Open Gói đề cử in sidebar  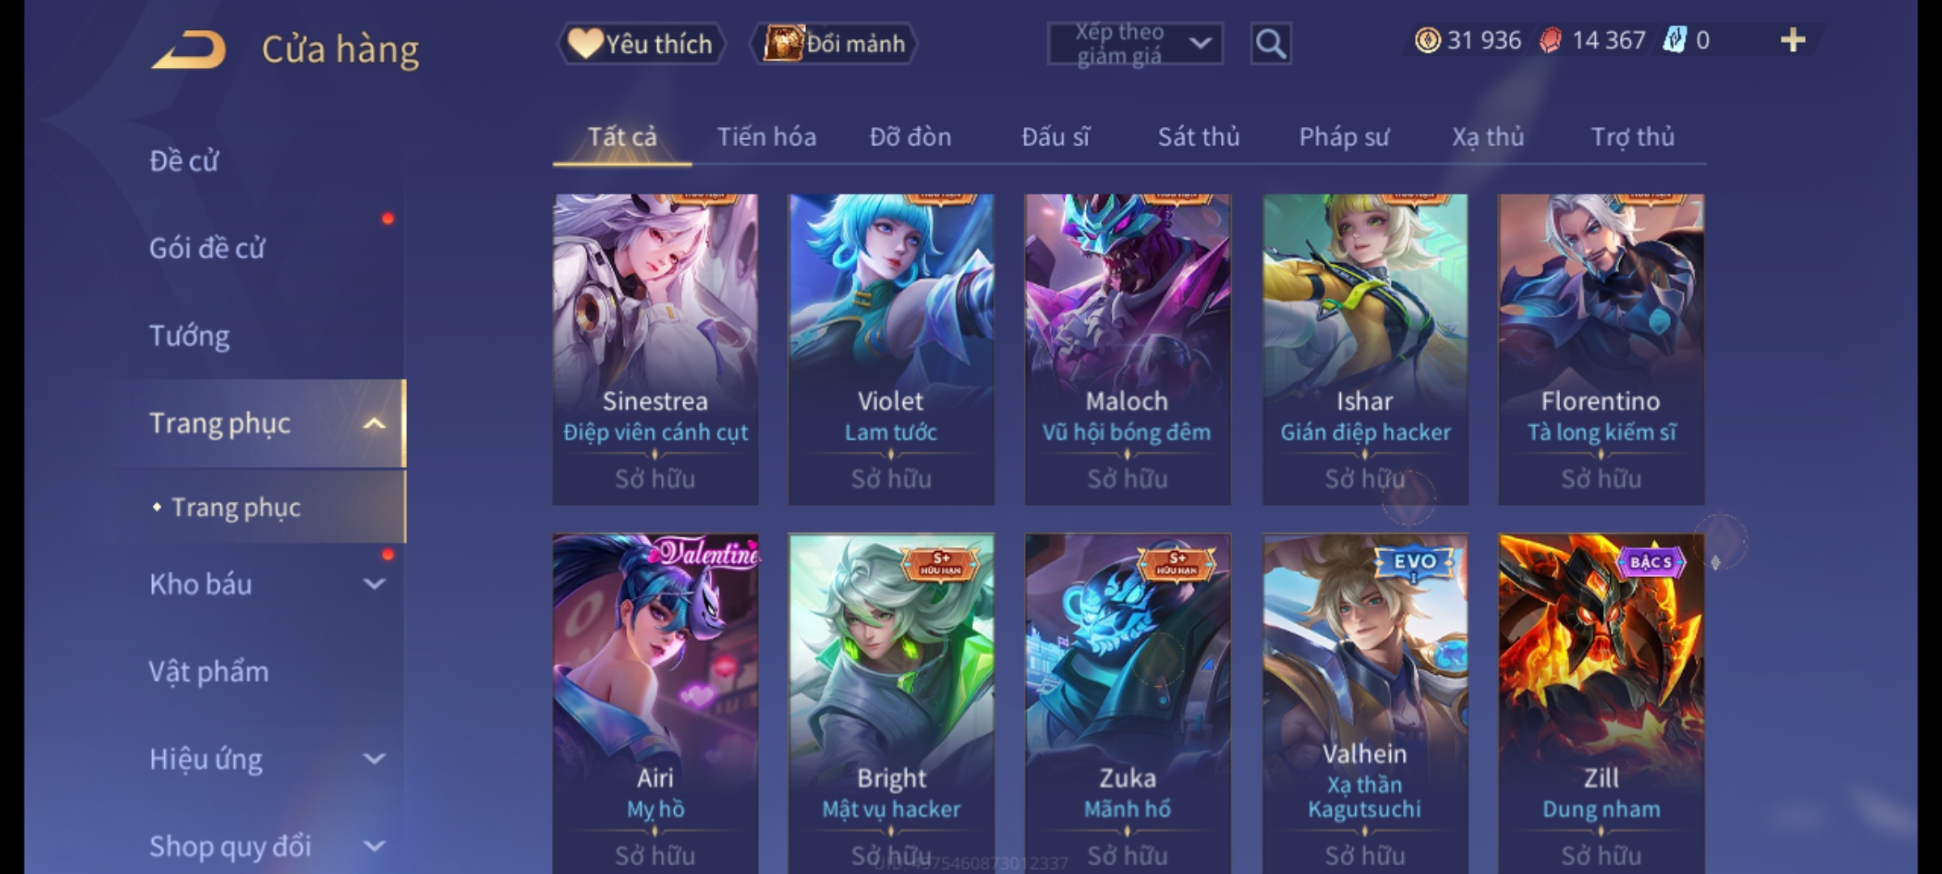click(207, 248)
